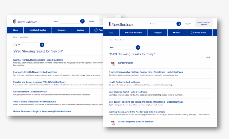
Task: Click '2936 Showing results for "pay bill"' heading
Action: coord(38,51)
